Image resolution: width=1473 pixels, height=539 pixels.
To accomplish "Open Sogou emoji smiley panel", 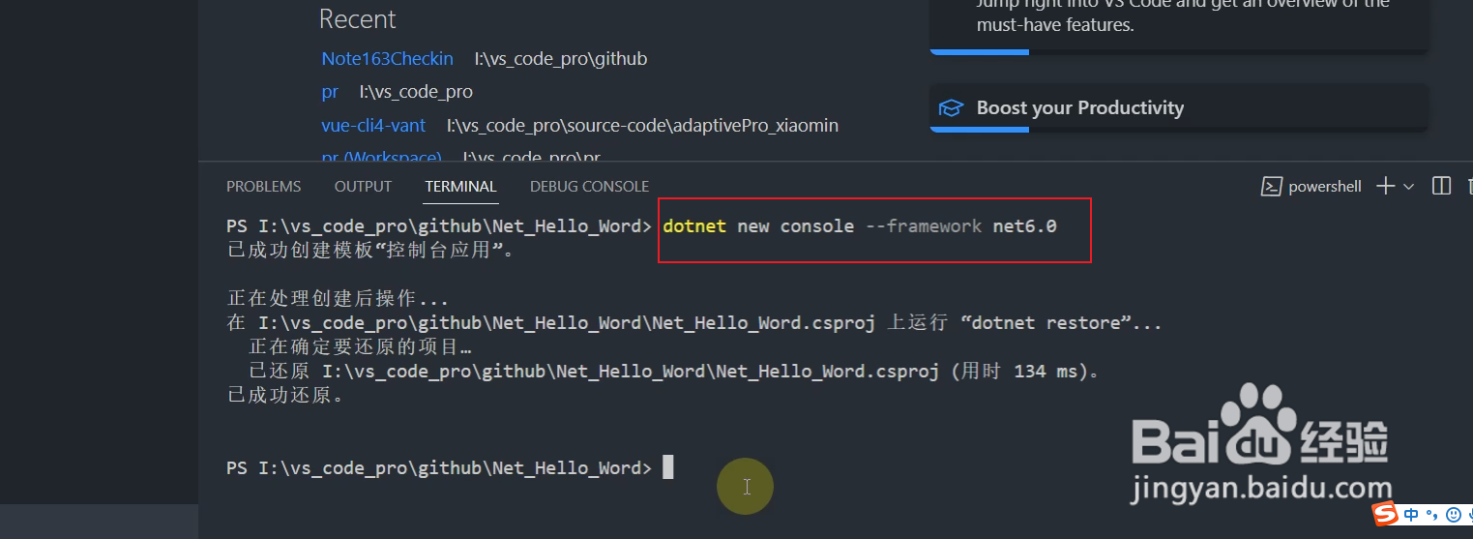I will coord(1453,516).
